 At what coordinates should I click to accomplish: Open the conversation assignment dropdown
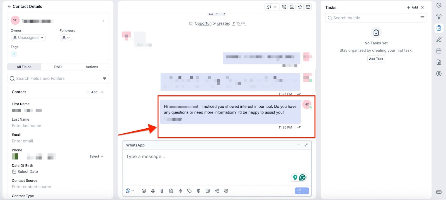pos(271,7)
